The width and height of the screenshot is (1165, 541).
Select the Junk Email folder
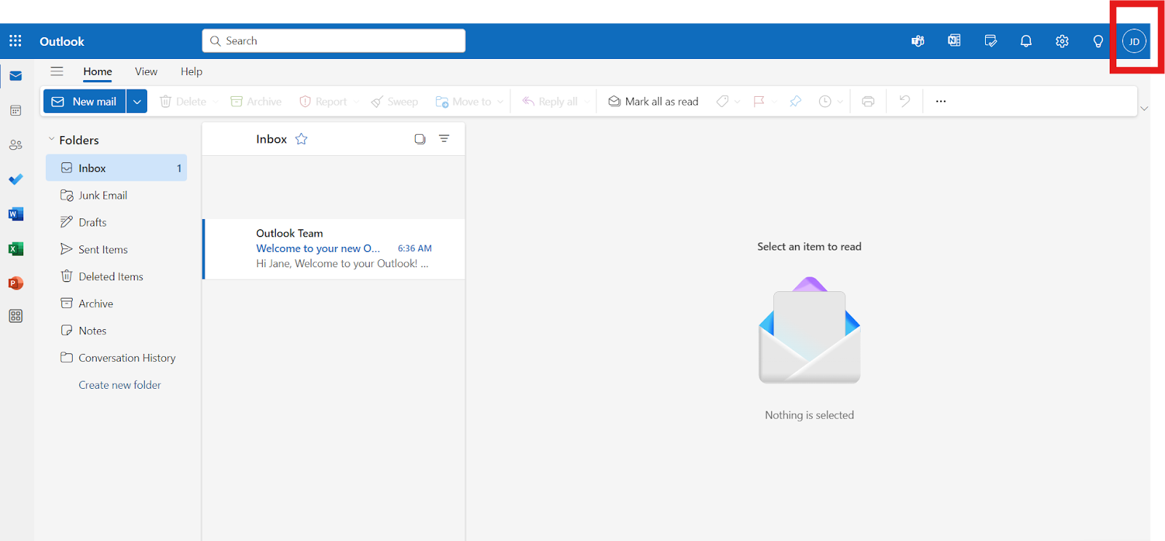tap(116, 195)
